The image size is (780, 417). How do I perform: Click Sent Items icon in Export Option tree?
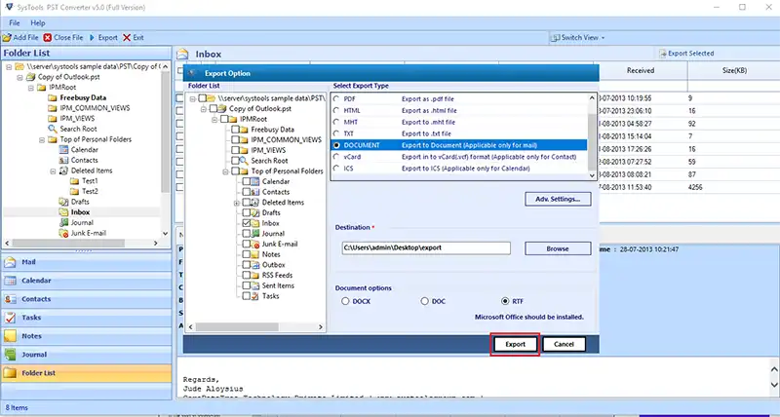point(254,285)
